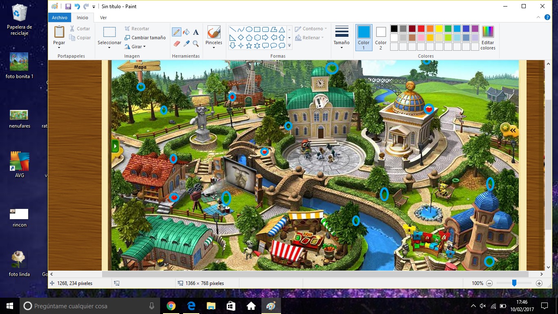Pick the black color swatch
Screen dimensions: 558x314
pos(394,29)
